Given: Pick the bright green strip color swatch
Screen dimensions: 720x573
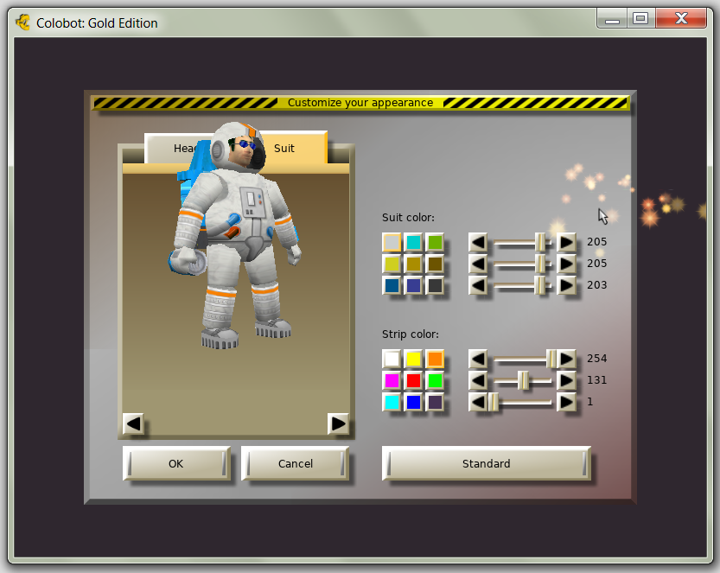Looking at the screenshot, I should click(435, 380).
